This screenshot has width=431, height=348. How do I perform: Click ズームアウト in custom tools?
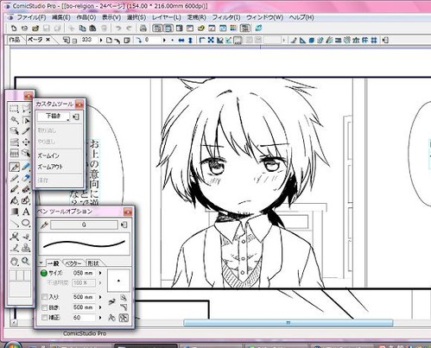pos(50,167)
